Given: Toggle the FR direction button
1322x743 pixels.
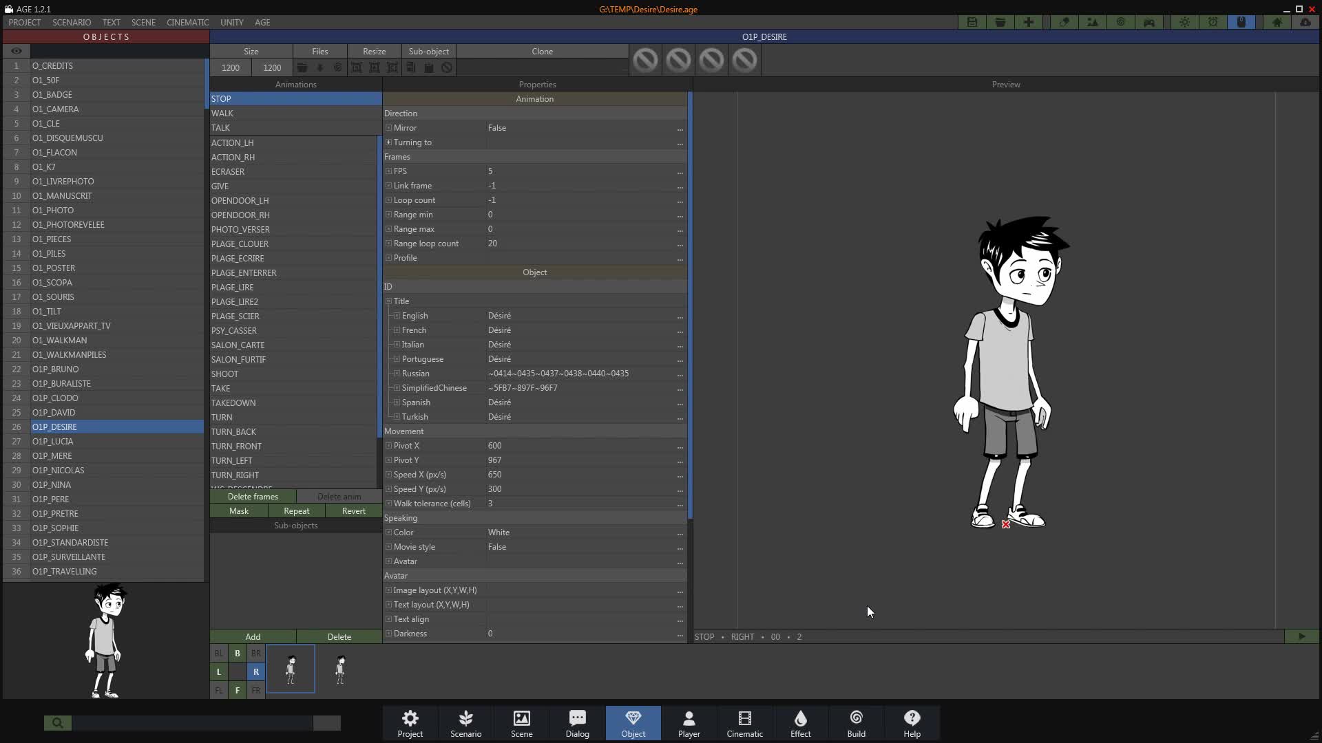Looking at the screenshot, I should point(256,690).
